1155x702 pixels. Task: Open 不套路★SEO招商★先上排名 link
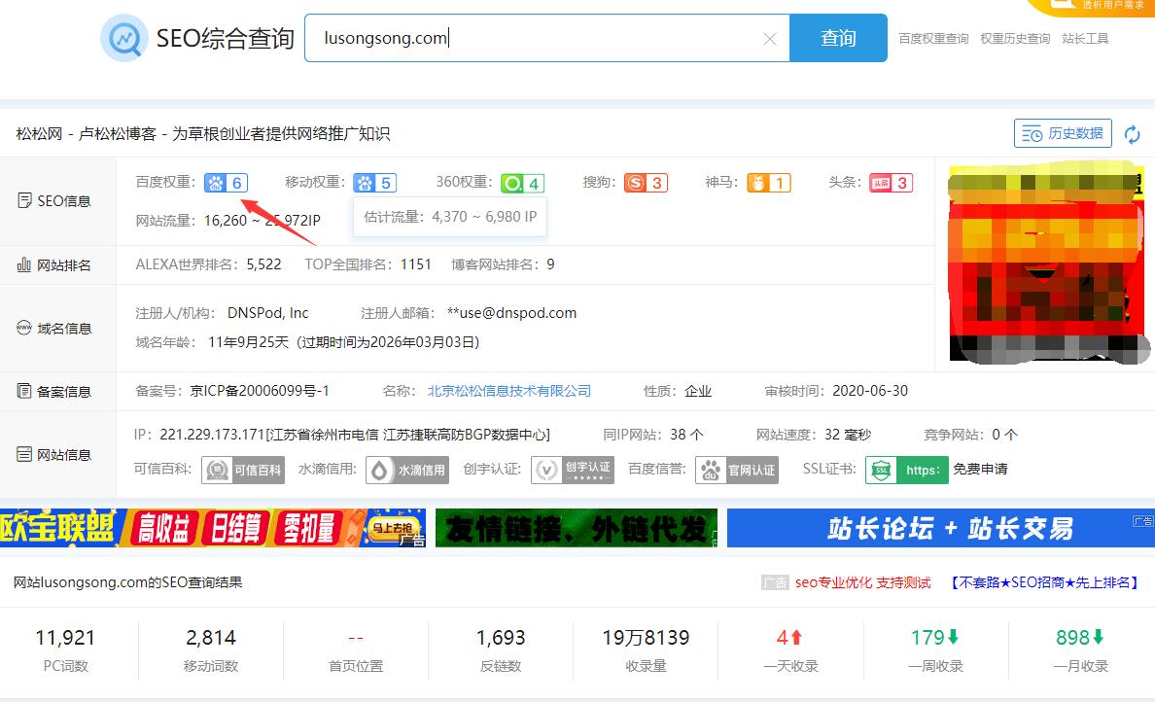tap(1044, 582)
